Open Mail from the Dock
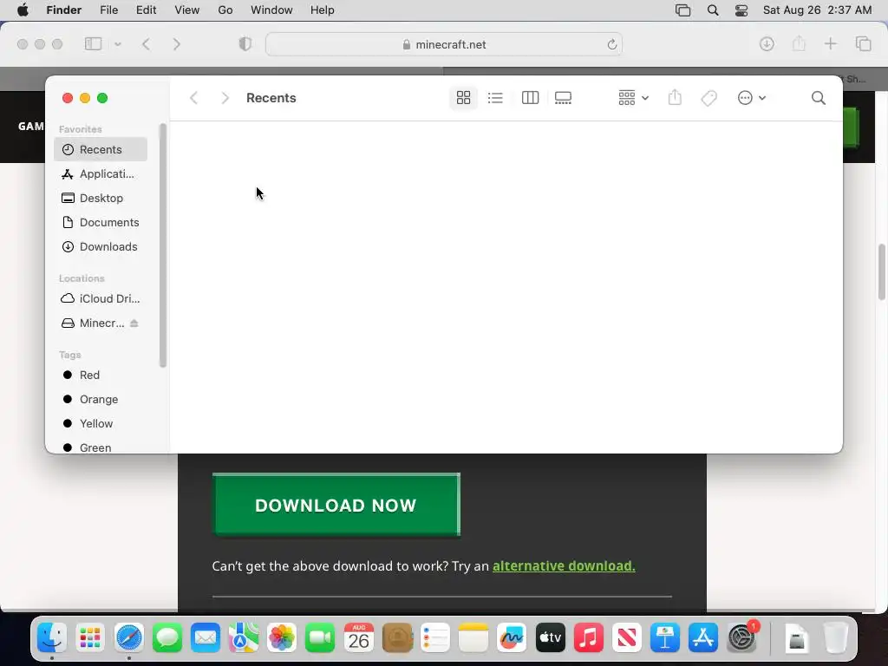 [205, 637]
